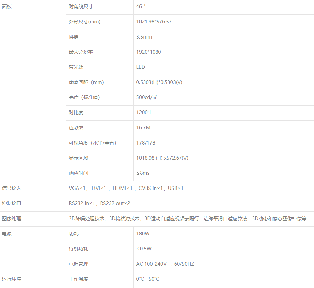Click the 图像处理 category cell
The width and height of the screenshot is (314, 288).
pyautogui.click(x=12, y=218)
